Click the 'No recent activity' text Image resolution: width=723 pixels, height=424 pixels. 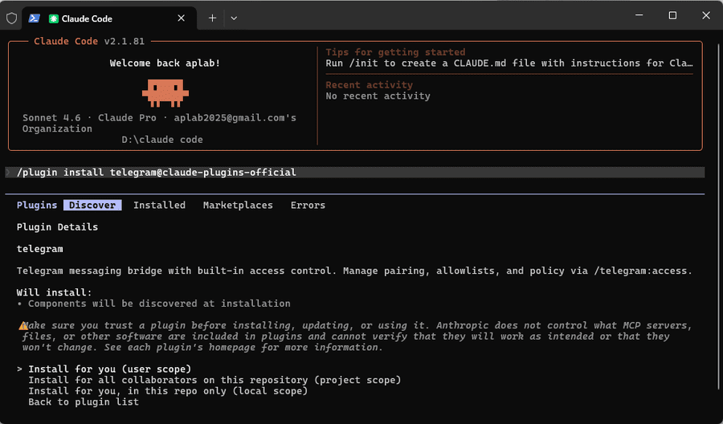(x=378, y=96)
